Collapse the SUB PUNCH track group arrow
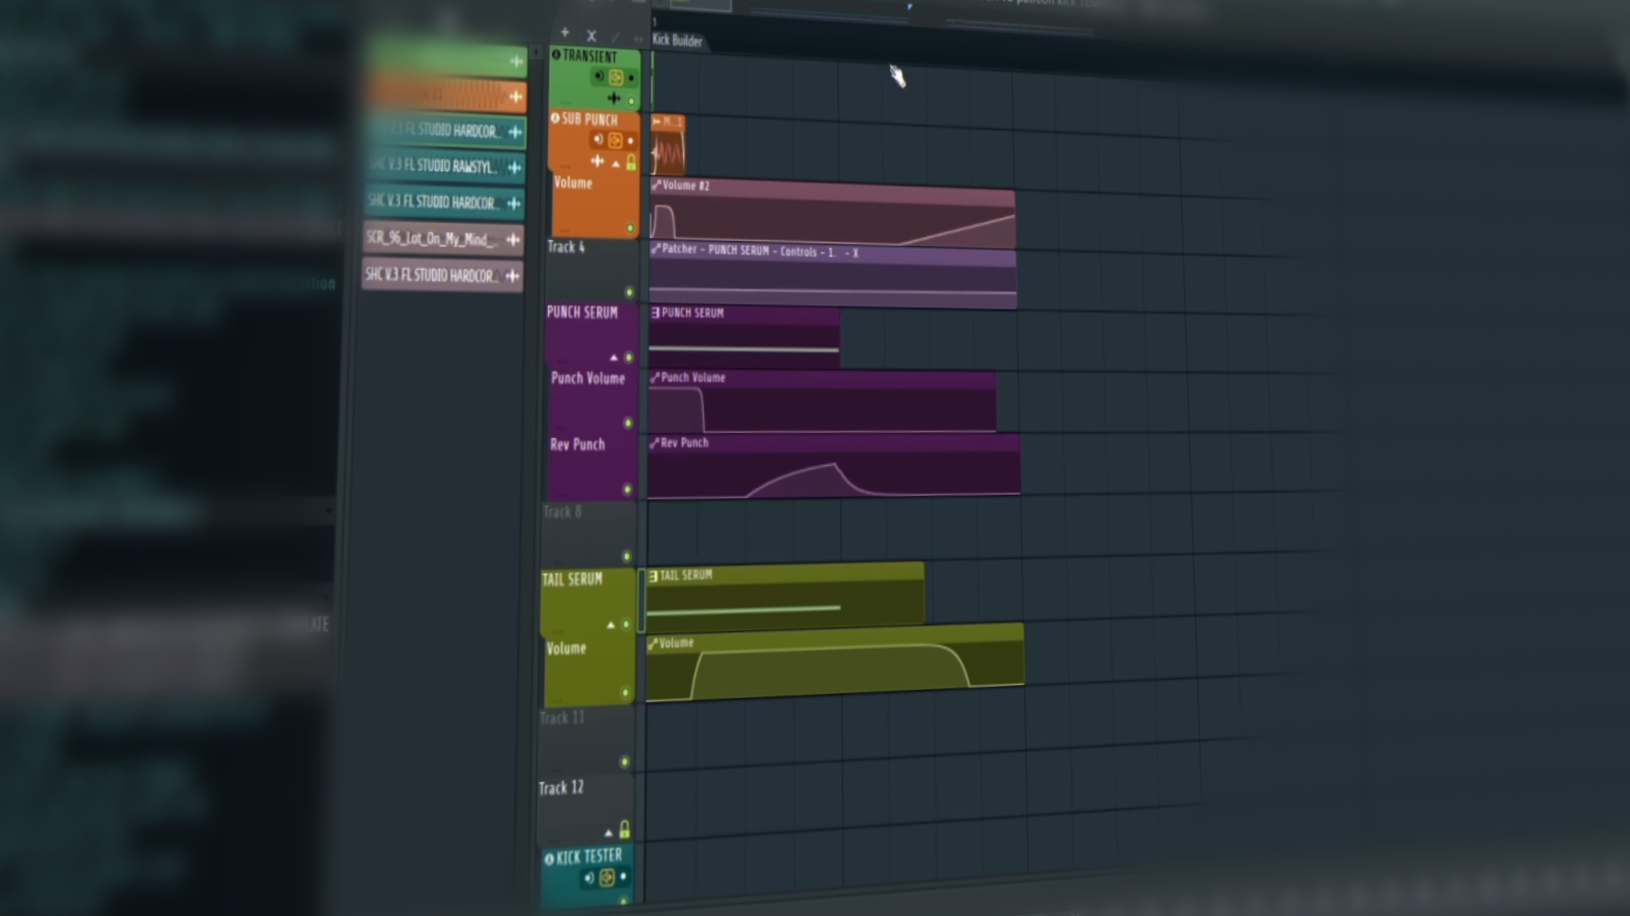Screen dimensions: 1630x916 click(x=615, y=164)
